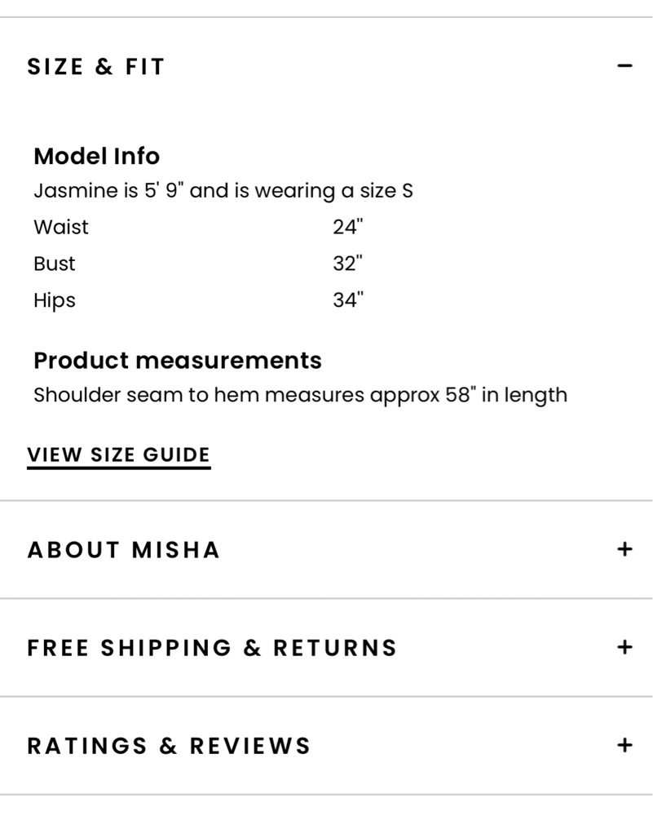Expand About Misha with plus icon
Screen dimensions: 653x816
[624, 549]
